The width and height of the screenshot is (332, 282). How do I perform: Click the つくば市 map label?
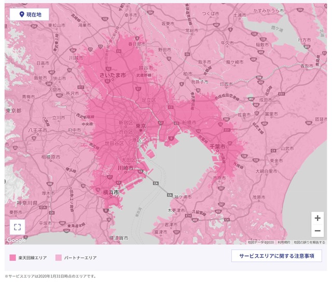[211, 14]
